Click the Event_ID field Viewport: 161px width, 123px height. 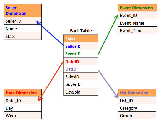(x=137, y=15)
